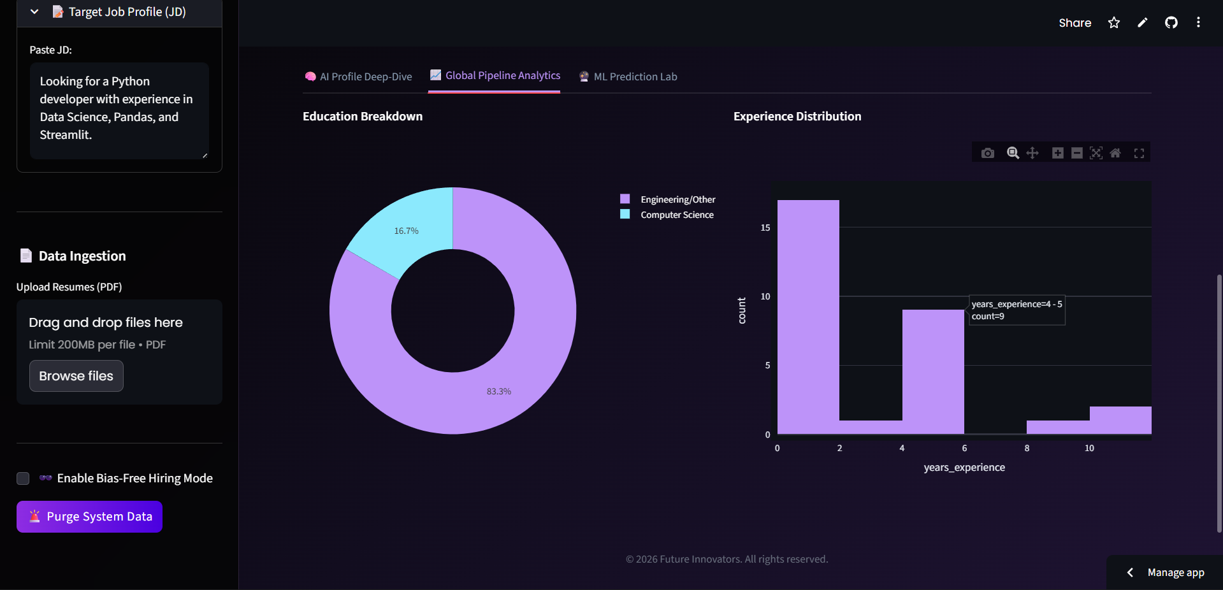This screenshot has width=1223, height=590.
Task: Enable Bias-Free Hiring Mode
Action: (23, 478)
